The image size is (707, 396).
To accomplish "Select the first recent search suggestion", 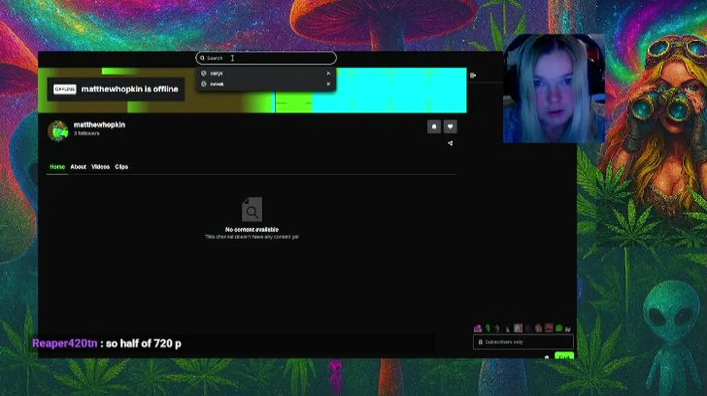I will point(266,73).
